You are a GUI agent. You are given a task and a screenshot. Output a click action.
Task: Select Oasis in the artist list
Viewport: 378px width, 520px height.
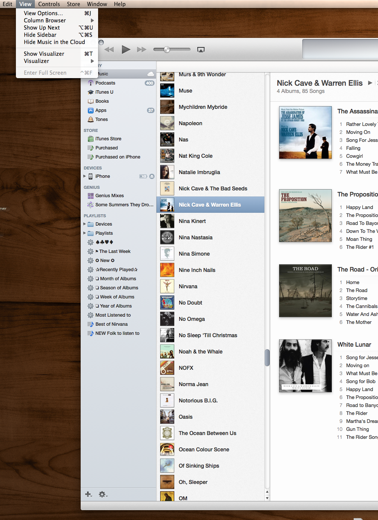point(211,417)
